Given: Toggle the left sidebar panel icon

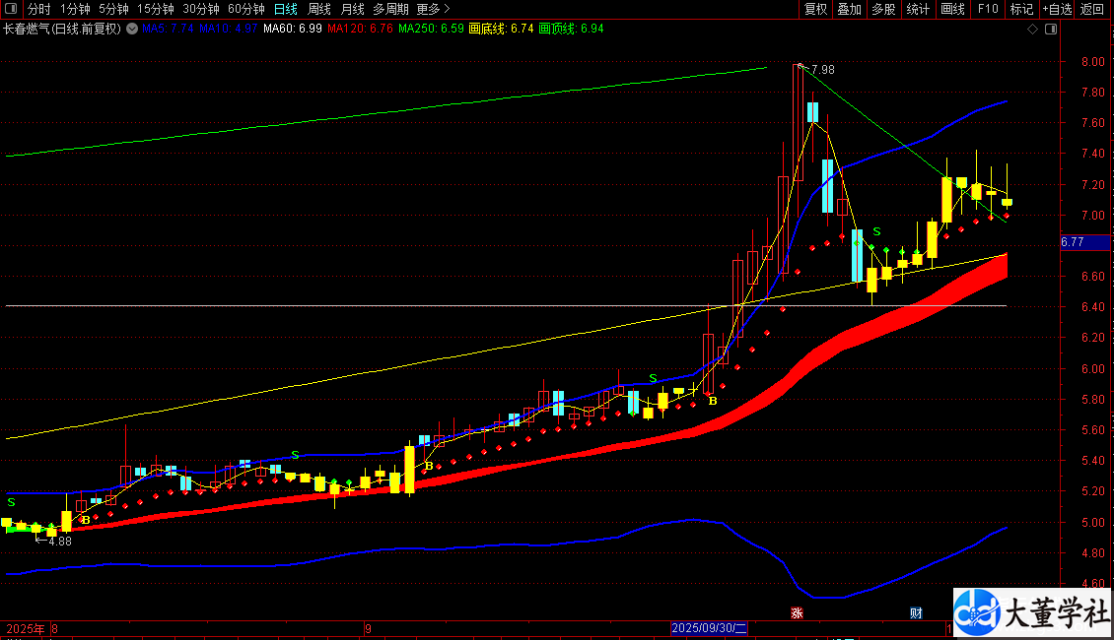Looking at the screenshot, I should pos(11,9).
